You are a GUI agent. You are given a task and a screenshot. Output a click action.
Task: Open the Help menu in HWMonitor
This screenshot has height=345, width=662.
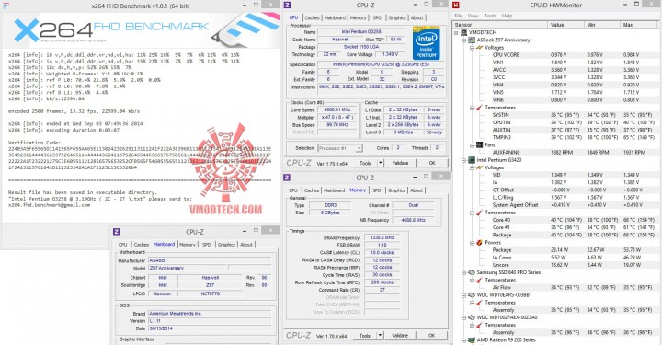click(x=507, y=16)
